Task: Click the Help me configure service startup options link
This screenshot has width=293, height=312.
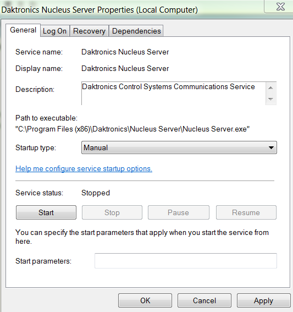Action: [84, 169]
